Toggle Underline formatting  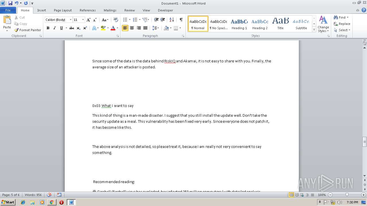point(61,28)
